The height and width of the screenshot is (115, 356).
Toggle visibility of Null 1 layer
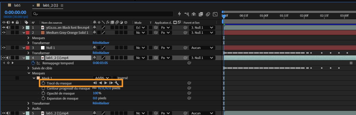4,48
